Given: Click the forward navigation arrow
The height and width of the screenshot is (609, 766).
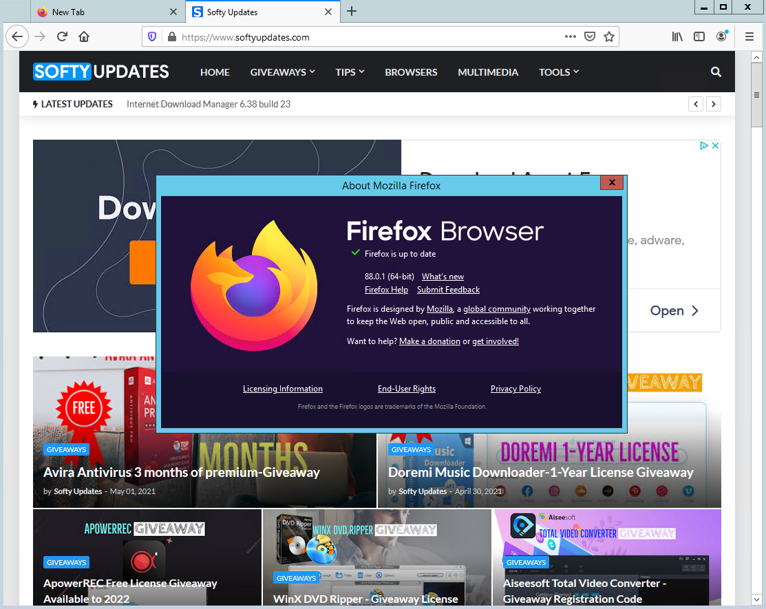Looking at the screenshot, I should [40, 36].
